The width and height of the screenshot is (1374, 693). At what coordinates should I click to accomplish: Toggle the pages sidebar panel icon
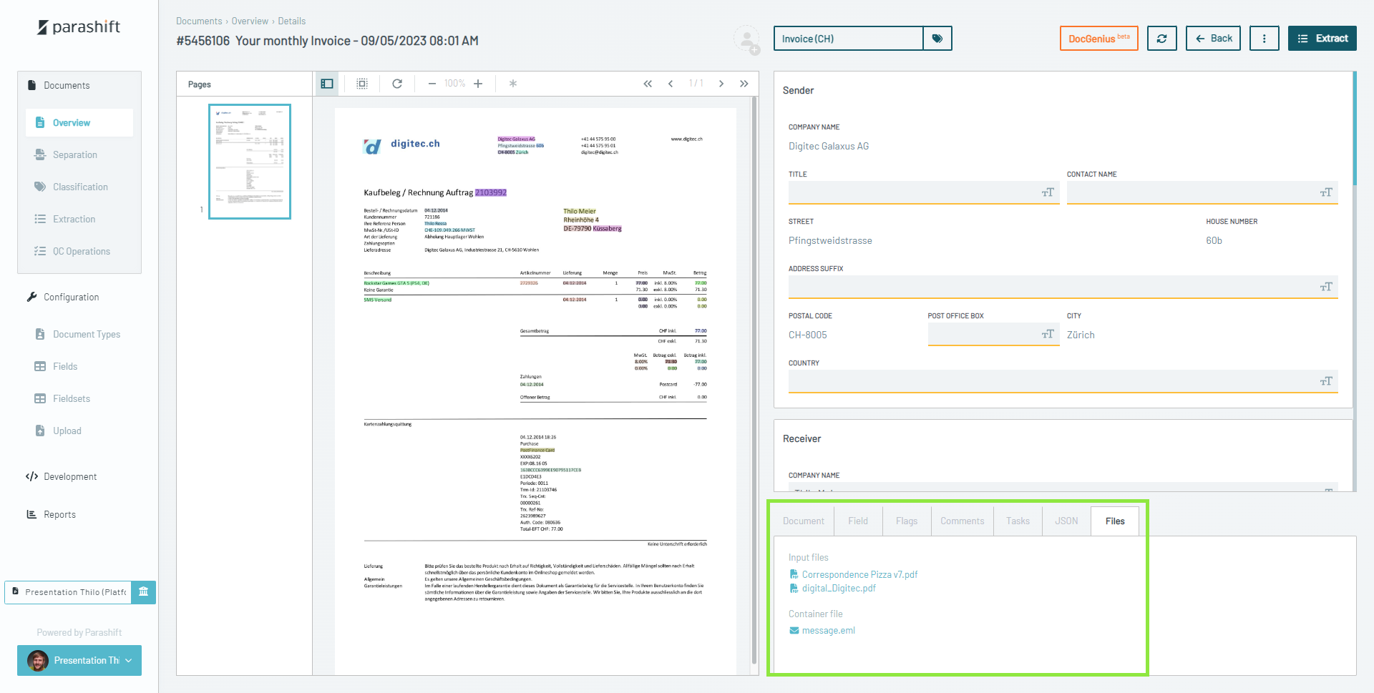(x=327, y=84)
